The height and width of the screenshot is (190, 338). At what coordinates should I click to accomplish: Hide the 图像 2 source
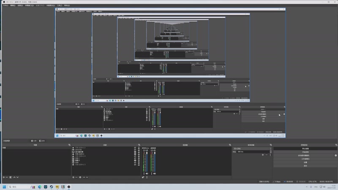point(135,160)
